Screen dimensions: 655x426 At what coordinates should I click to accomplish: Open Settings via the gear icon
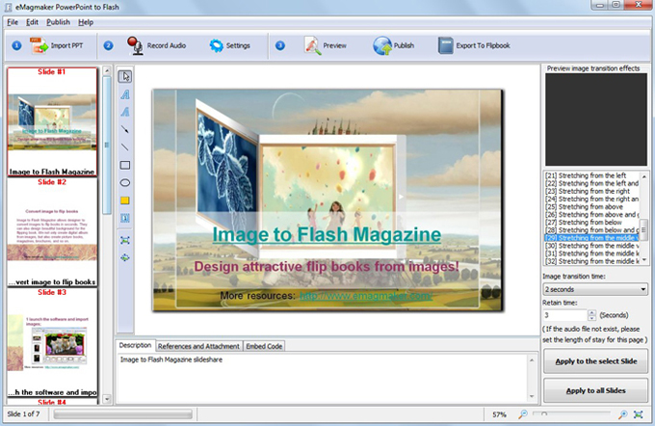point(217,45)
